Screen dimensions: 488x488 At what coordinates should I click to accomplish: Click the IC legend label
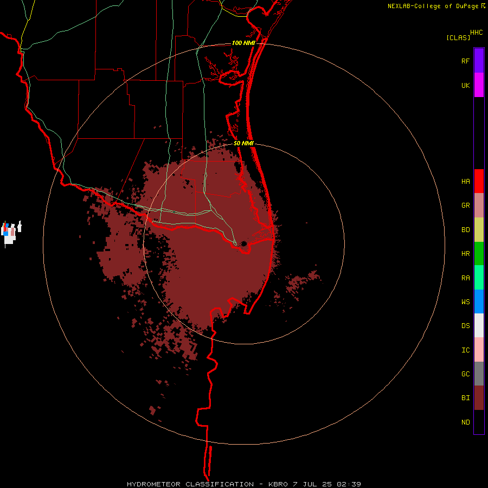click(x=465, y=350)
